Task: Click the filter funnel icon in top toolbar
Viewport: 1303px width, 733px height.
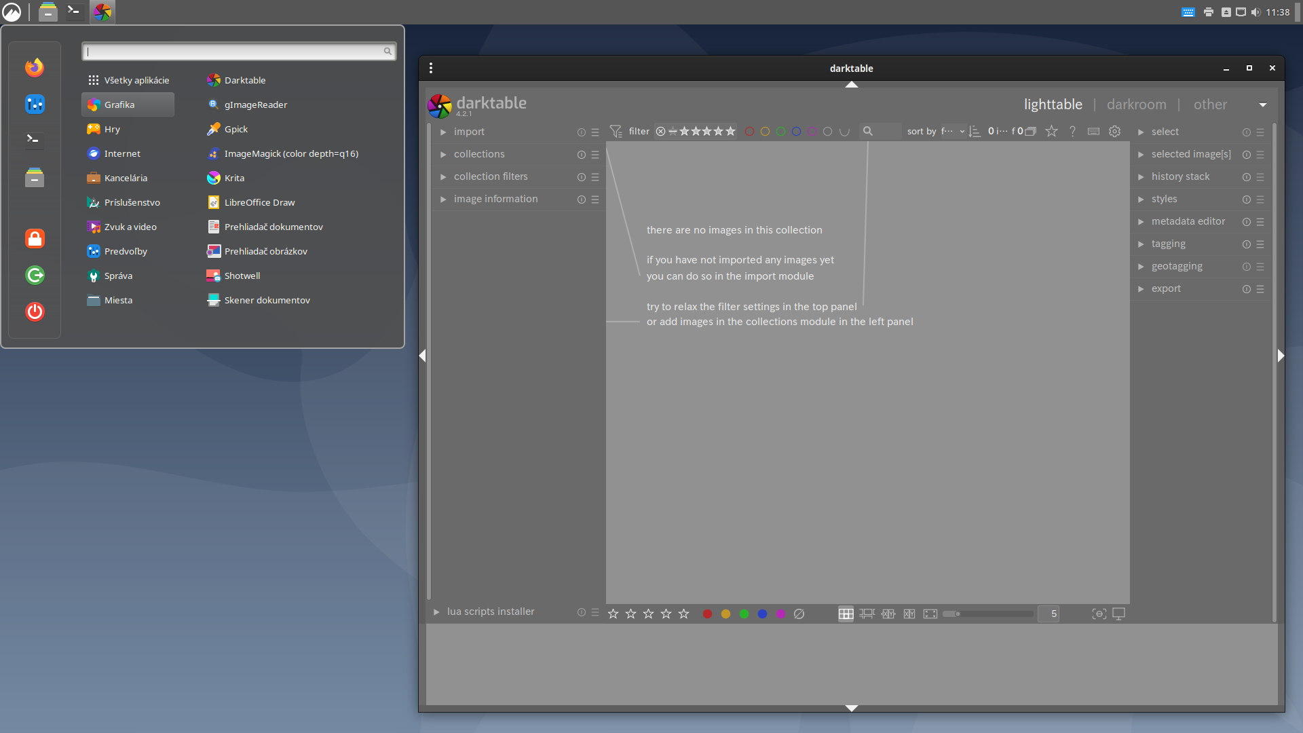Action: click(616, 132)
